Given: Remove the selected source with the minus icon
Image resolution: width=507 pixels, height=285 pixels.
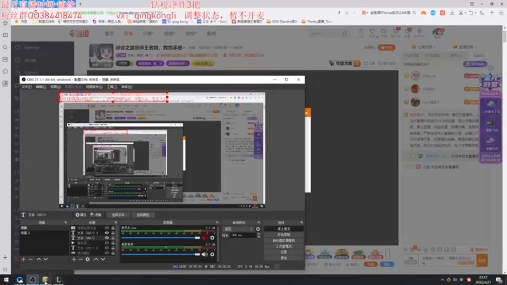Looking at the screenshot, I should point(81,259).
